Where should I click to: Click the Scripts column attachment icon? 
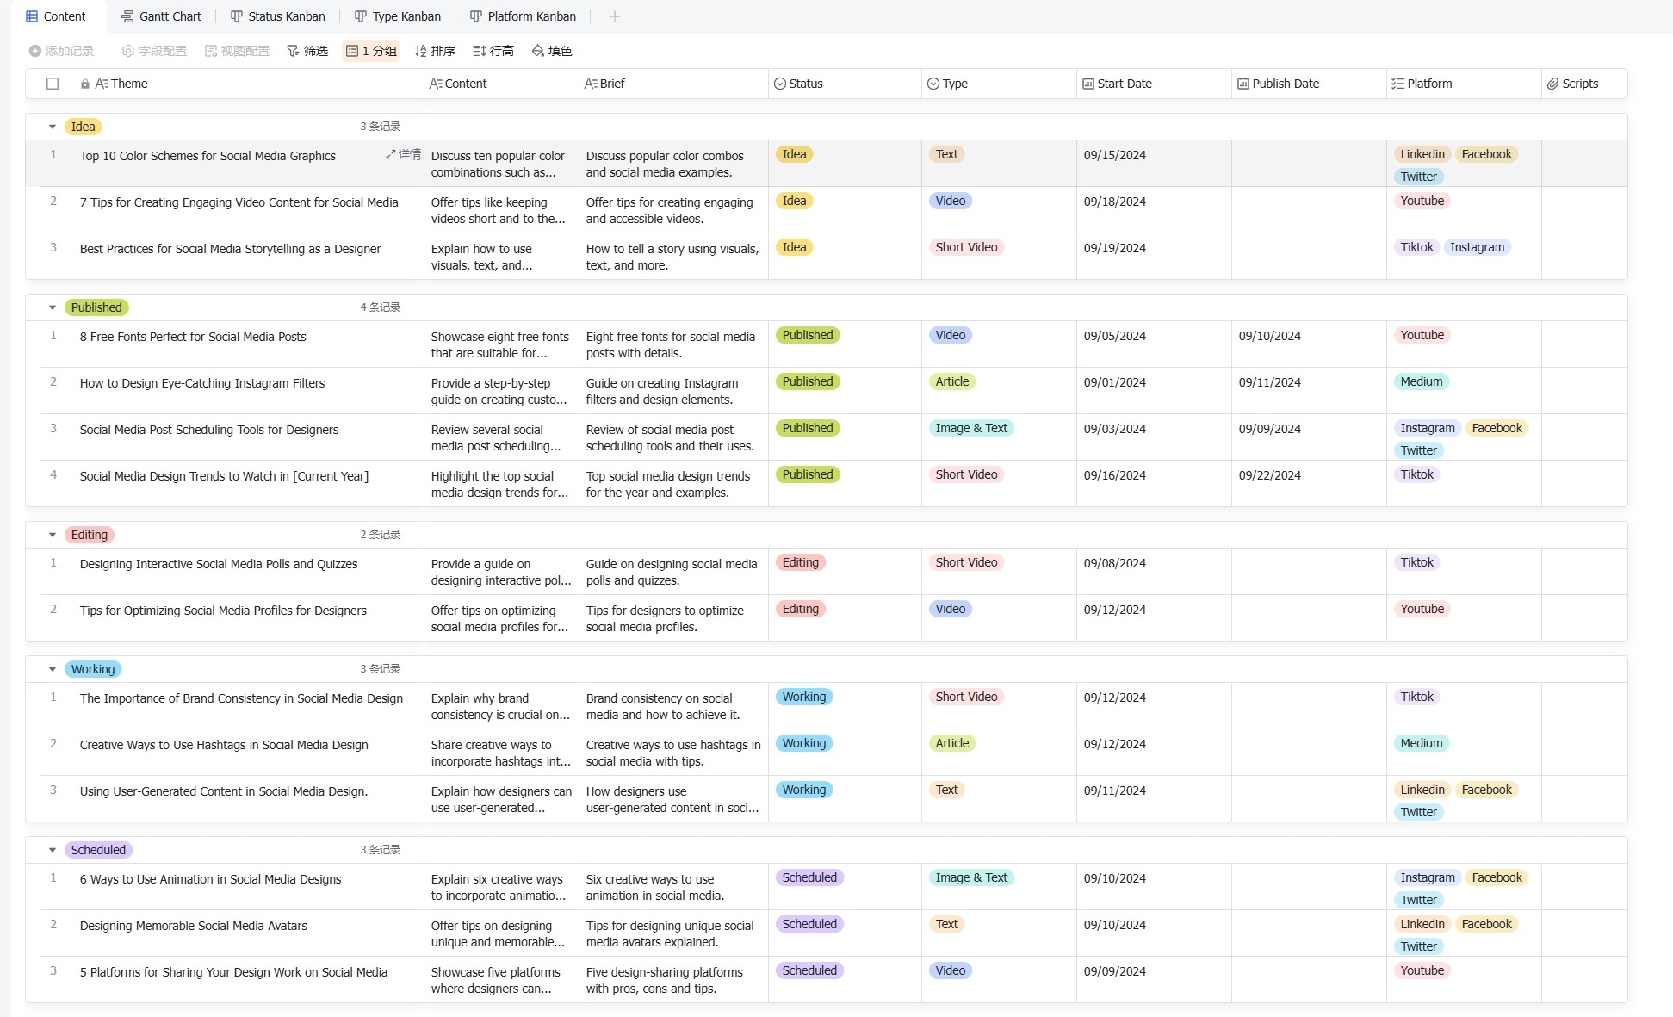[1552, 84]
